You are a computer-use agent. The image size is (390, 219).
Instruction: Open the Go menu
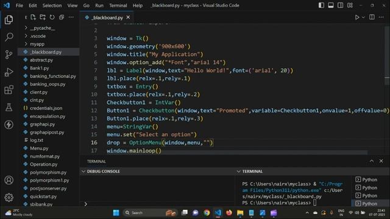tap(87, 5)
